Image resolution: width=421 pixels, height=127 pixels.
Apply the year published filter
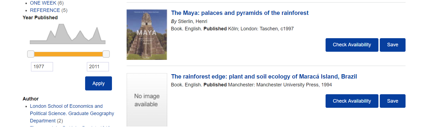point(98,83)
